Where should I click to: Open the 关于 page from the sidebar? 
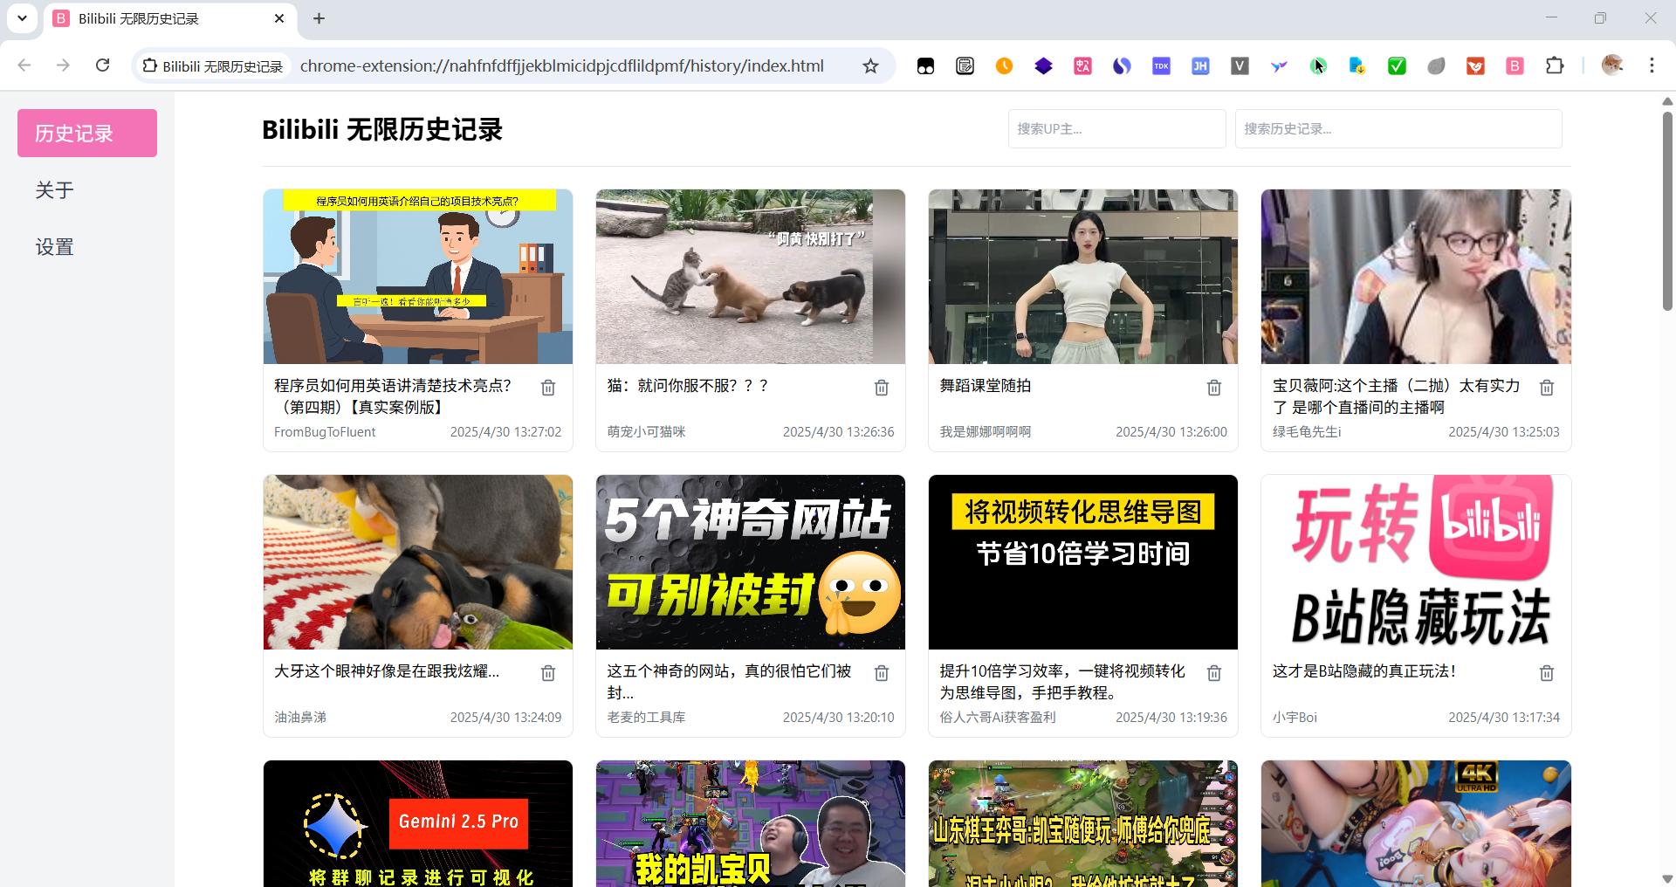coord(54,190)
